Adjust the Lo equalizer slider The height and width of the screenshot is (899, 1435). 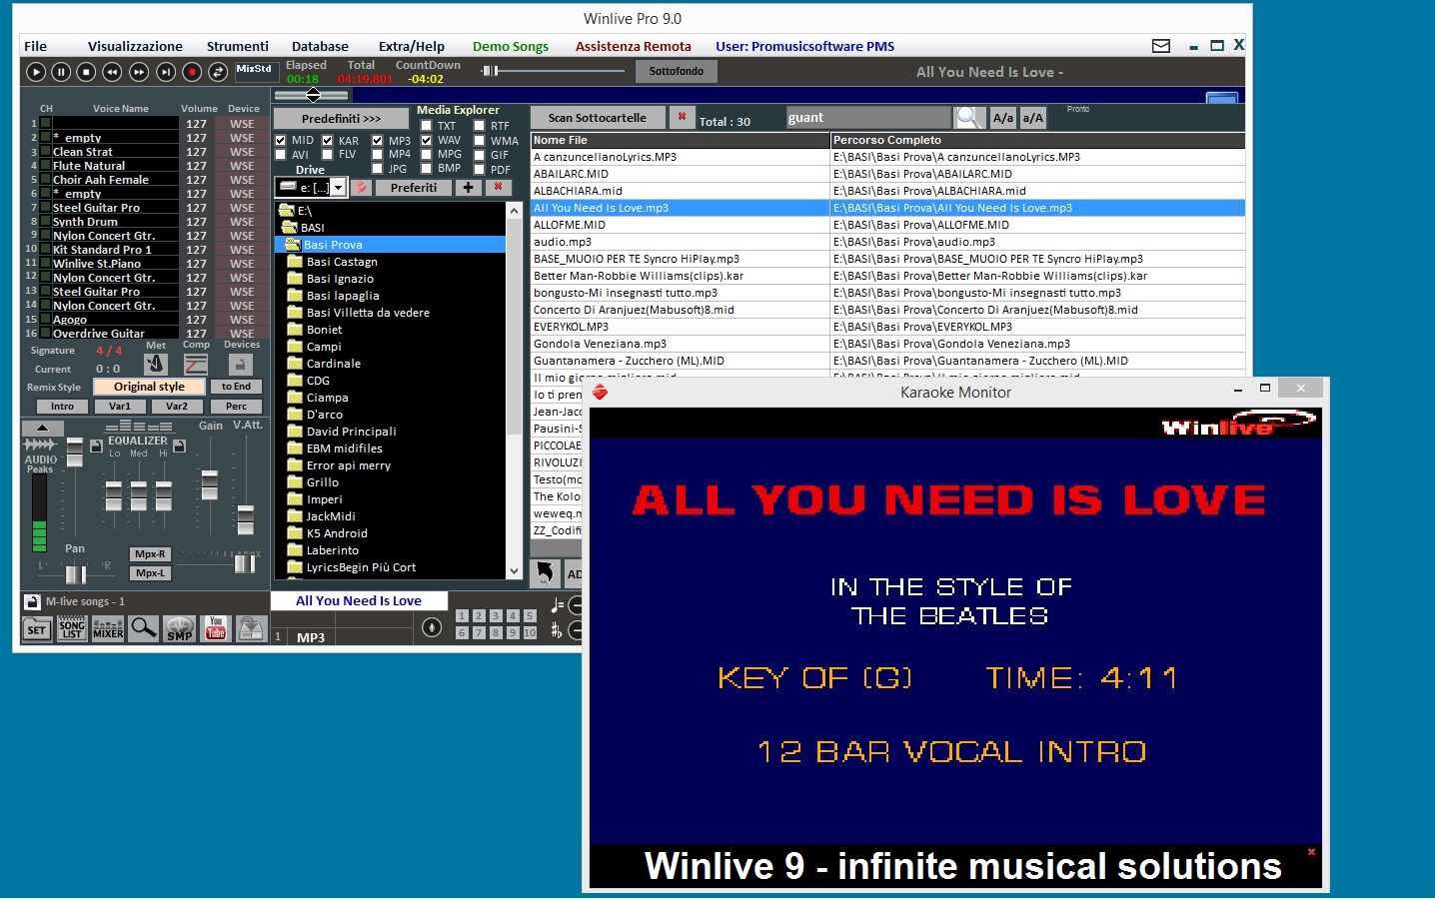click(114, 495)
